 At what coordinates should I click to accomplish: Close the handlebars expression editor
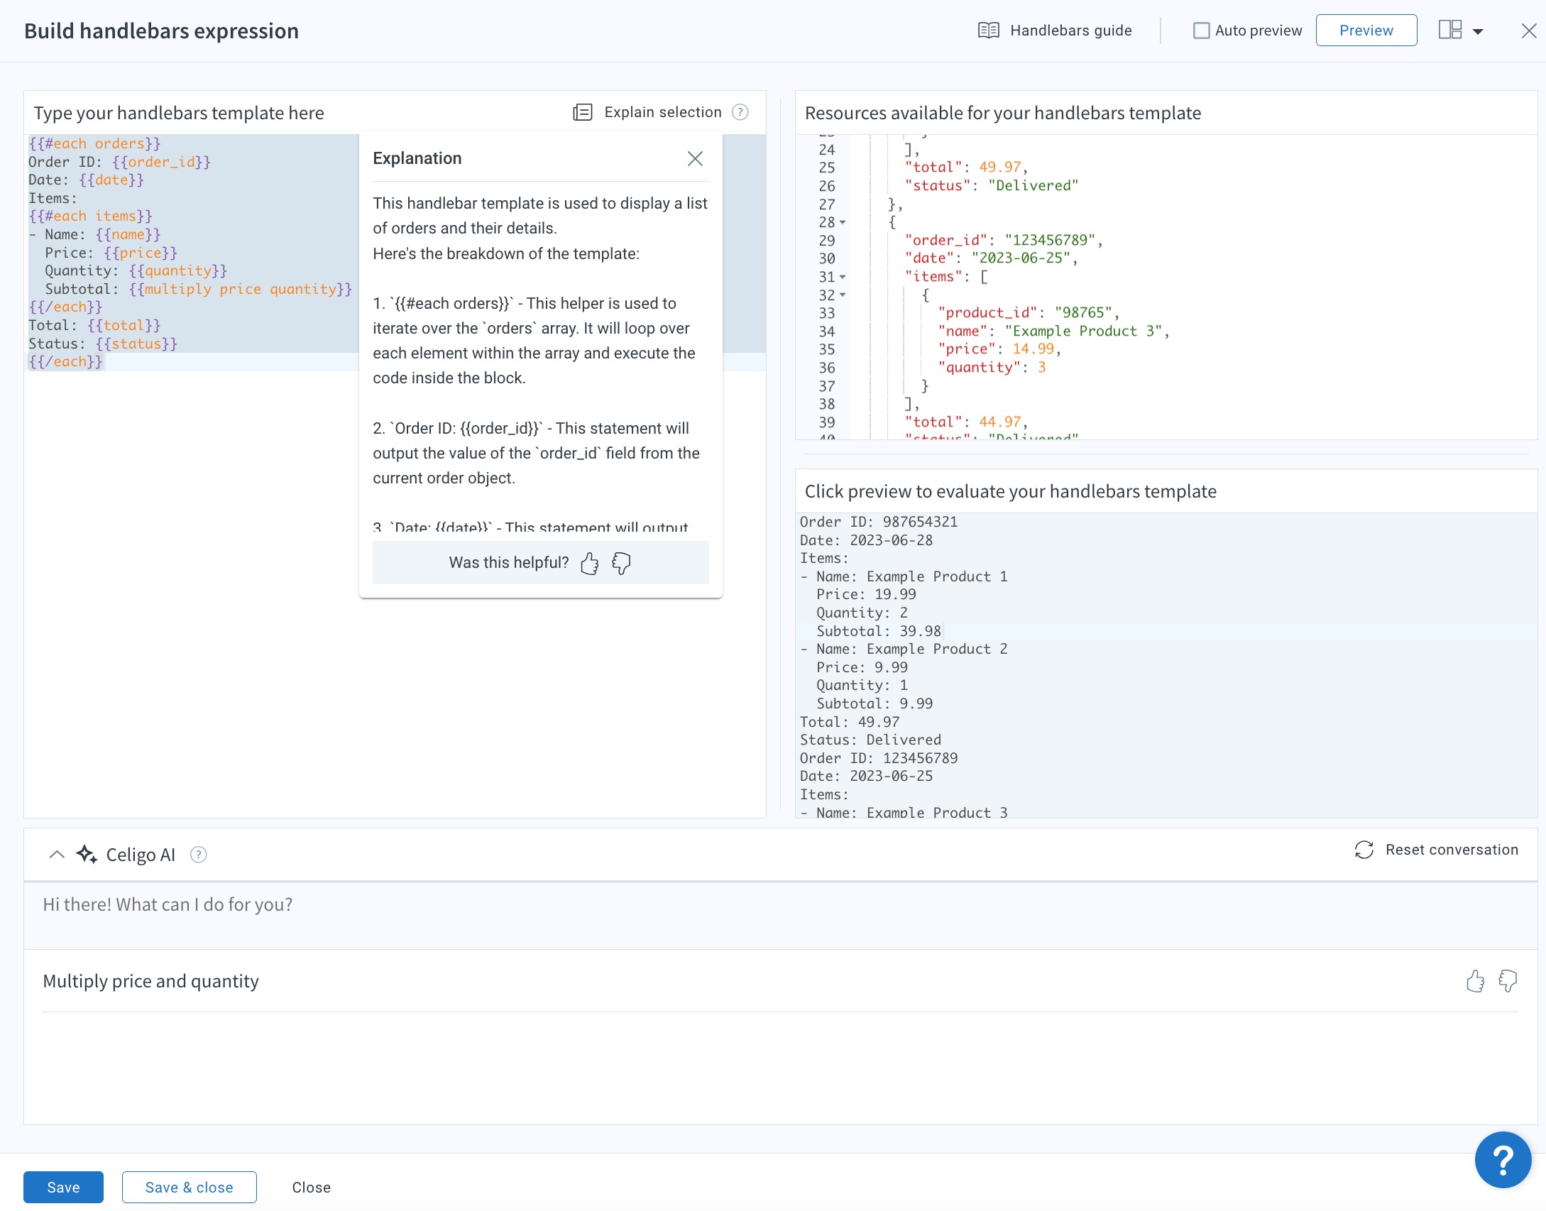[1529, 31]
